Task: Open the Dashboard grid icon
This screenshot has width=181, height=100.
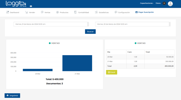Action: coord(8,12)
